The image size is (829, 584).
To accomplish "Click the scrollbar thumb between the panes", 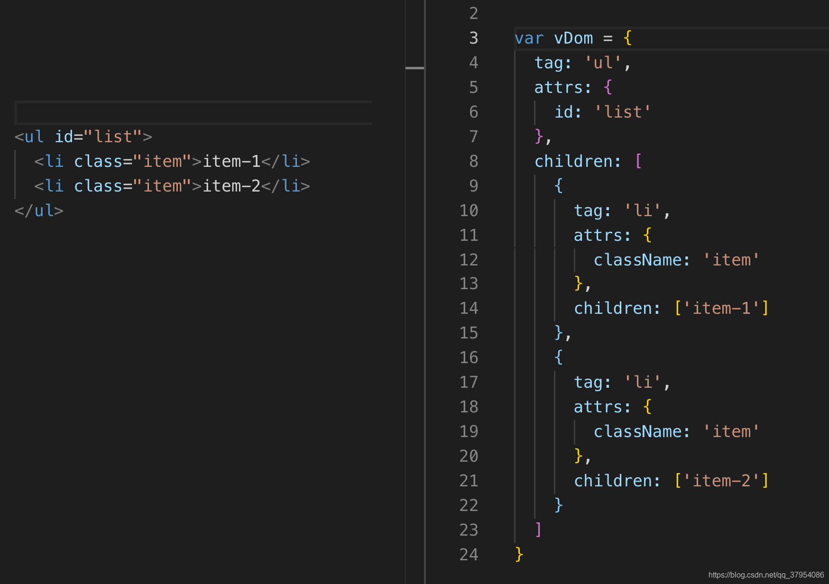I will click(x=415, y=68).
